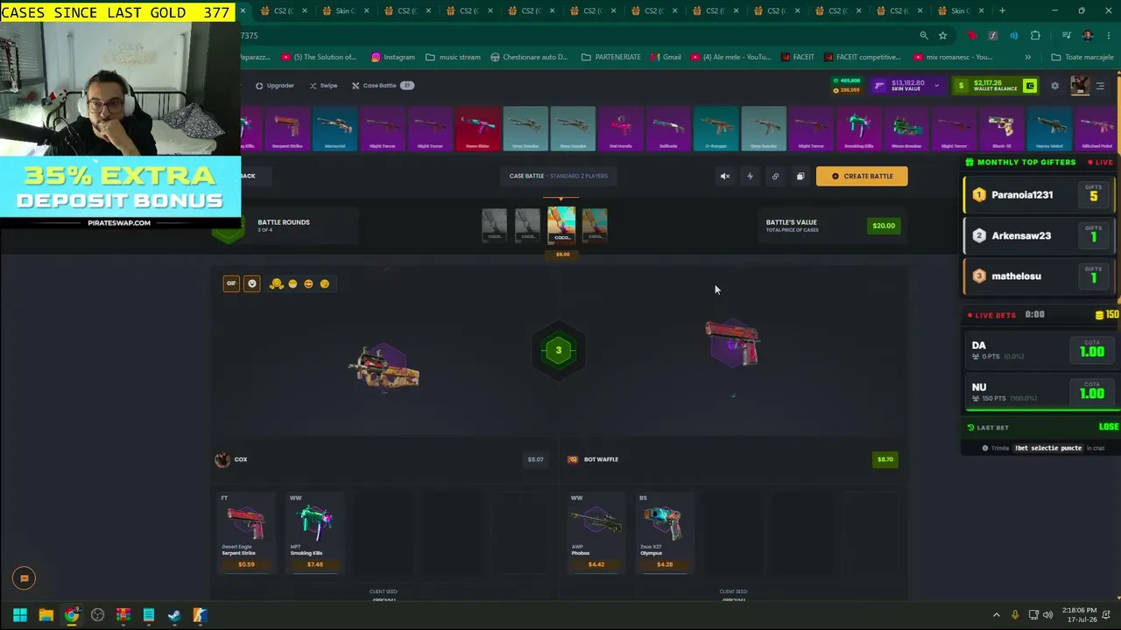The height and width of the screenshot is (630, 1121).
Task: Select the fourth case round thumbnail
Action: [595, 225]
